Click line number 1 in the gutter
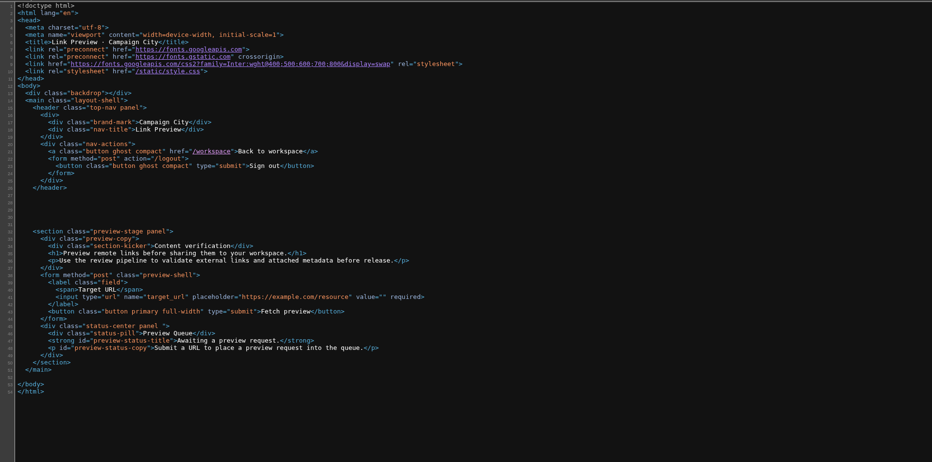Viewport: 932px width, 462px height. tap(11, 6)
